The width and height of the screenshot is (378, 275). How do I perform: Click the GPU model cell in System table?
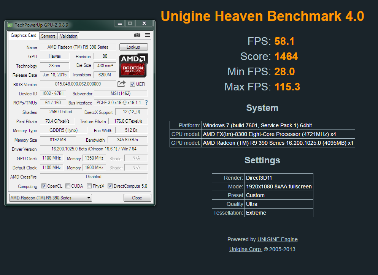coord(278,143)
